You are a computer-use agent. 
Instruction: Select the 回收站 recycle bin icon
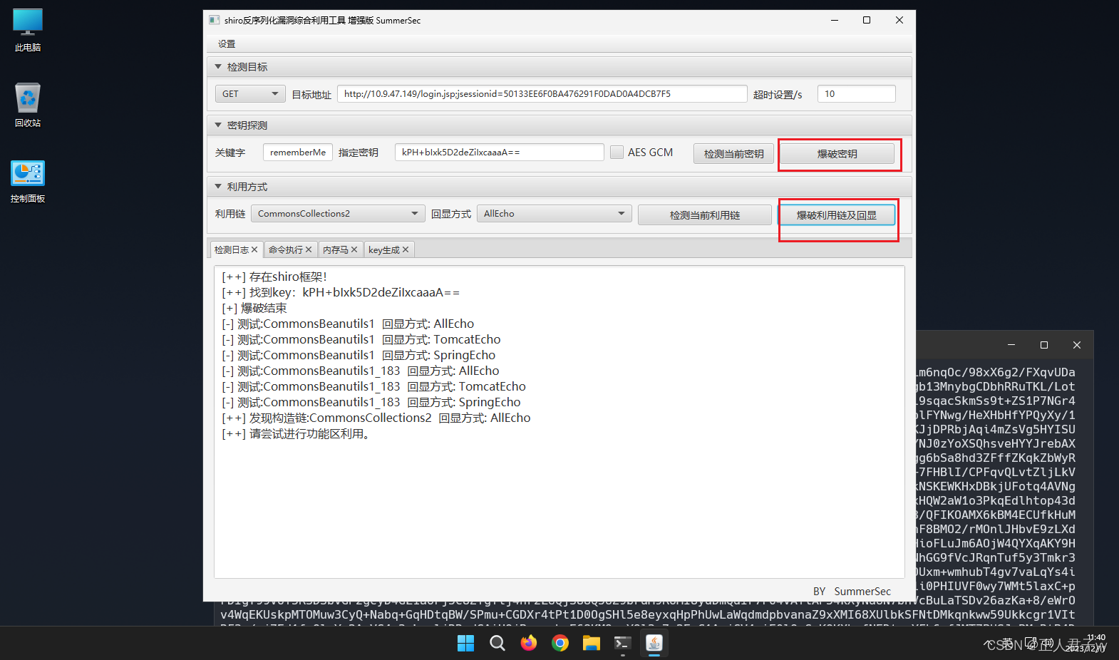[28, 105]
